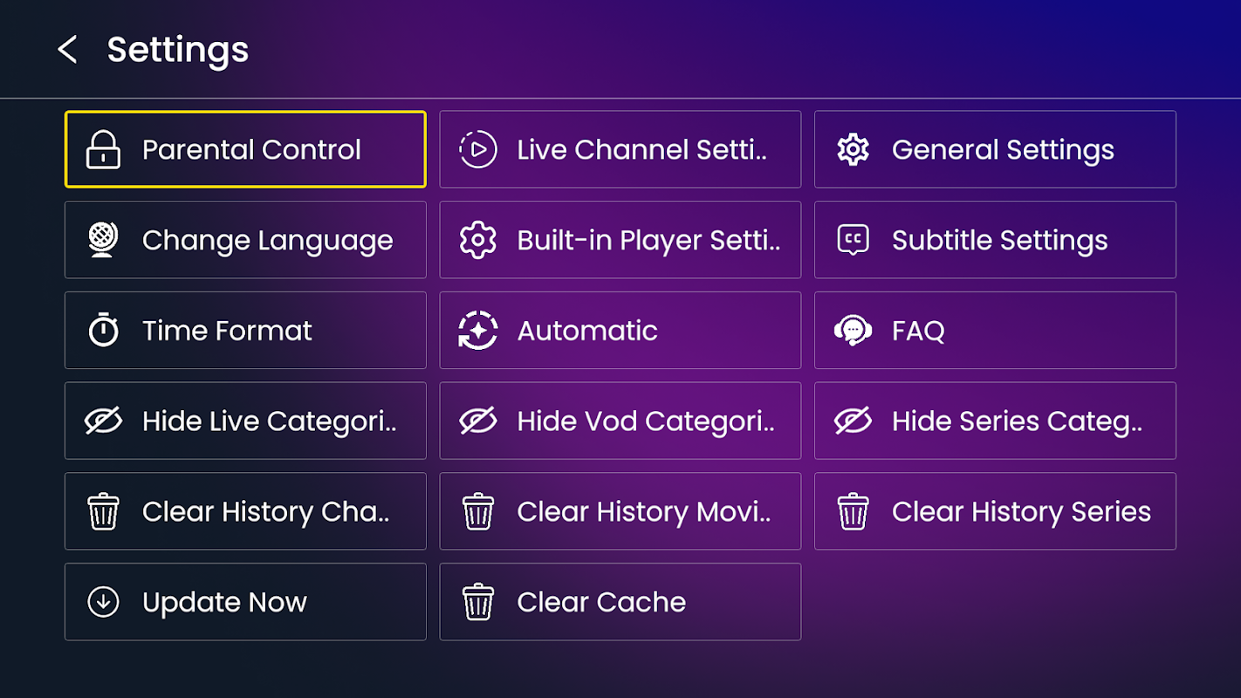The width and height of the screenshot is (1241, 698).
Task: Click the back arrow next to Settings
Action: click(x=67, y=50)
